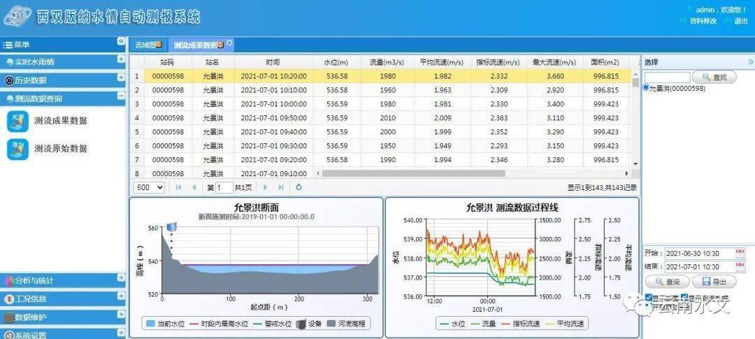Open the 分析与统计 menu section
Screen dimensions: 755x339
coord(121,280)
